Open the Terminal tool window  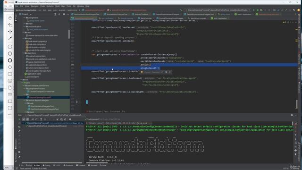point(81,165)
